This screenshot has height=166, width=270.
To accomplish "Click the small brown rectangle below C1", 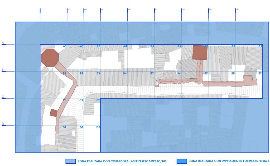I will (54, 113).
